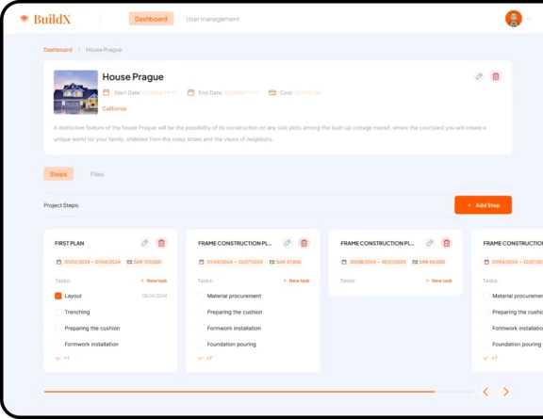Add New task in SAR 47,800 step
543x419 pixels.
click(x=296, y=281)
